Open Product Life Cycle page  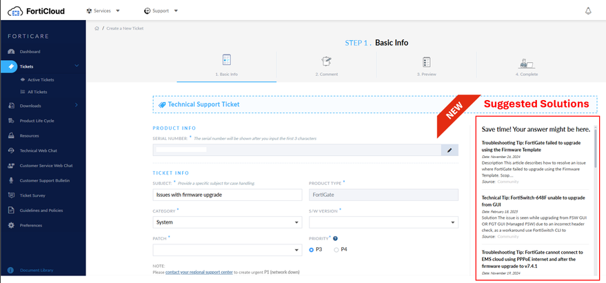37,121
